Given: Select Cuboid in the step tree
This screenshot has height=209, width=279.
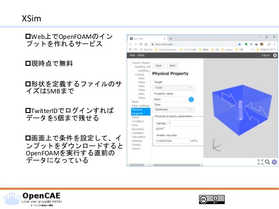Looking at the screenshot, I should coord(139,75).
